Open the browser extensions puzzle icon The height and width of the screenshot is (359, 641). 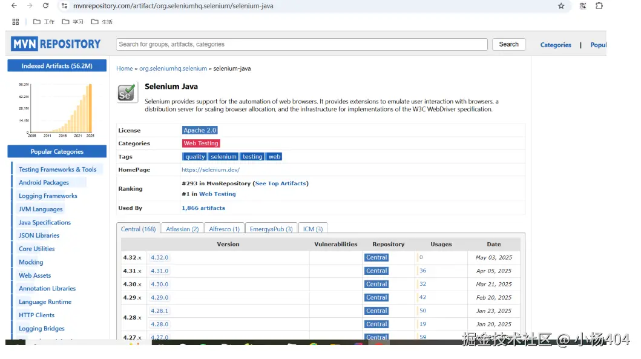pyautogui.click(x=599, y=5)
